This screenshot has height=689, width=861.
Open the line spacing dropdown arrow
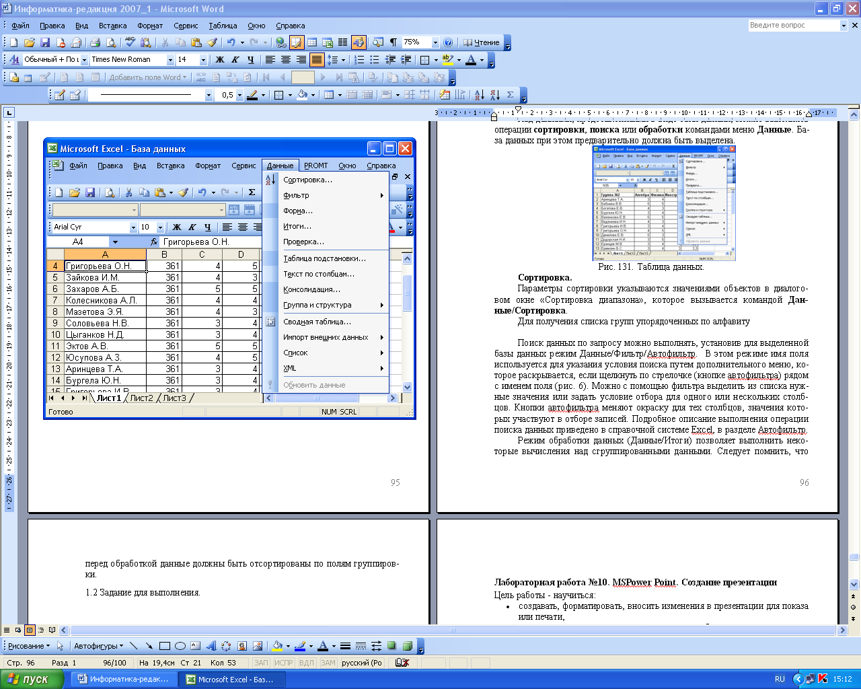click(x=343, y=60)
